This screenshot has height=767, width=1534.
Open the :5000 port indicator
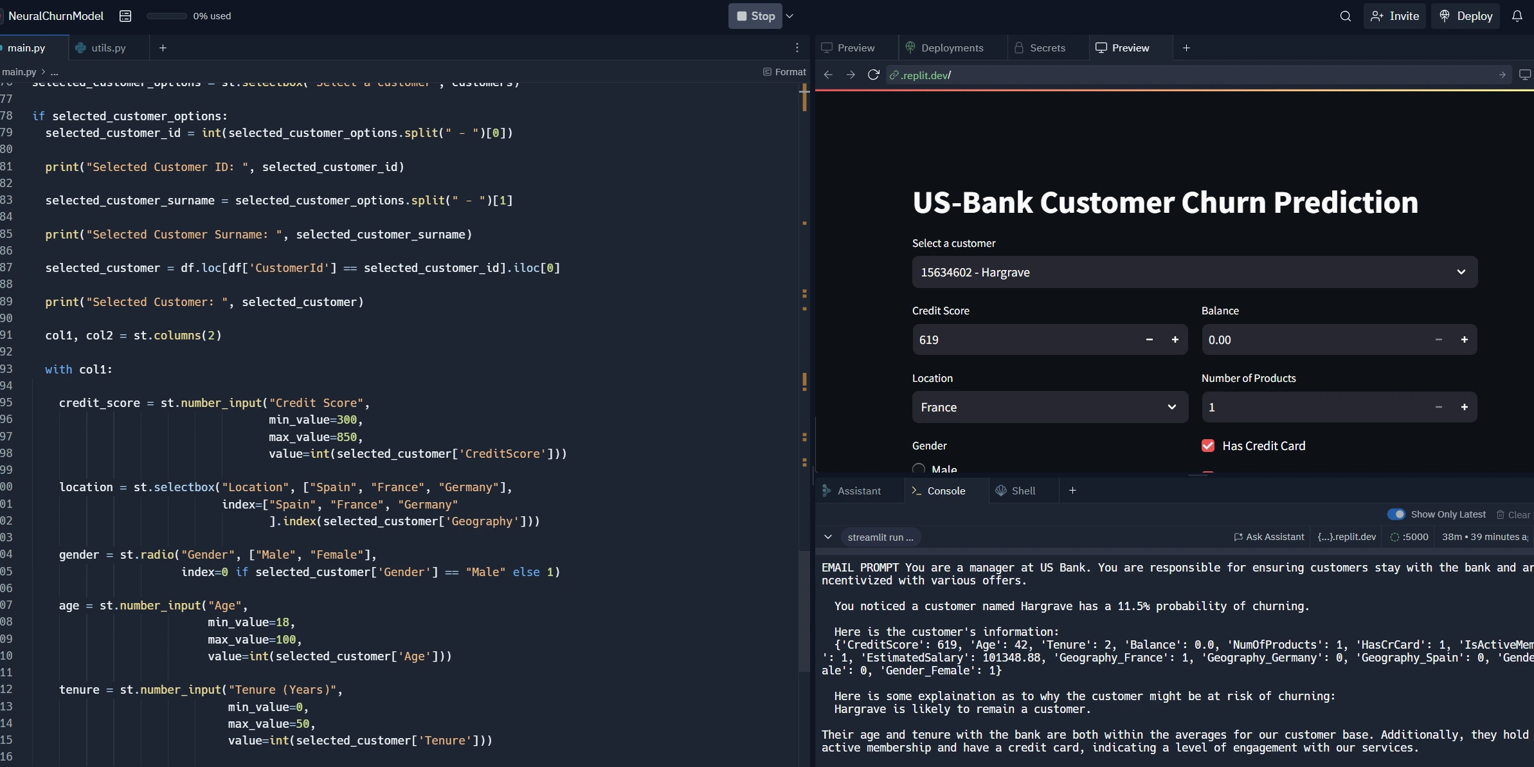pyautogui.click(x=1409, y=537)
